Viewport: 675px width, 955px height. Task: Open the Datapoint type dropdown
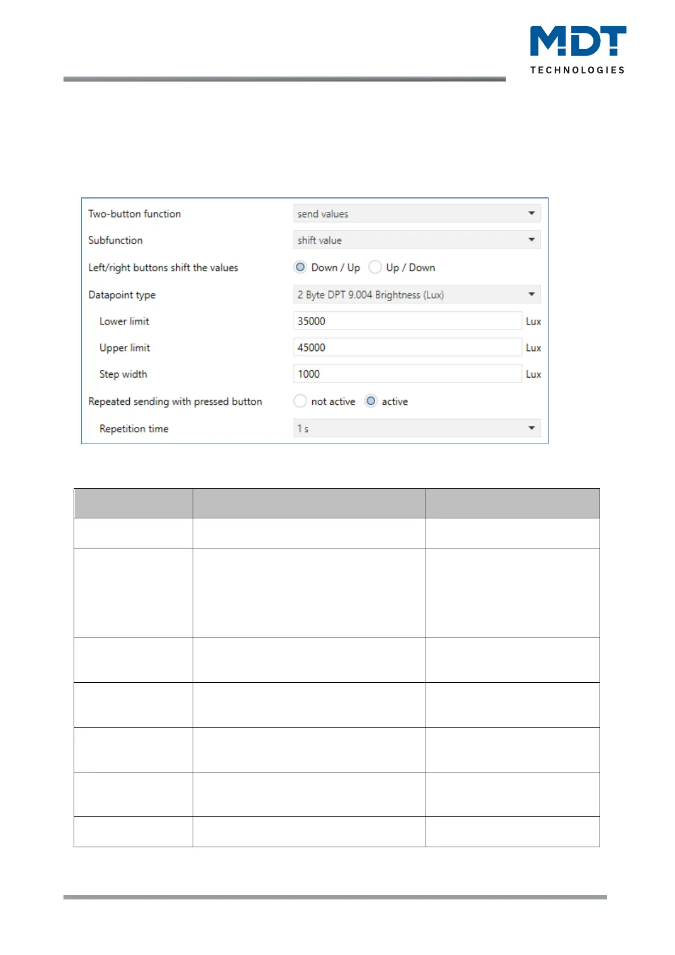pyautogui.click(x=417, y=295)
